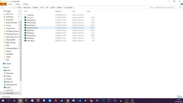Image resolution: width=183 pixels, height=103 pixels.
Task: Open the Windows Start menu
Action: coord(3,100)
